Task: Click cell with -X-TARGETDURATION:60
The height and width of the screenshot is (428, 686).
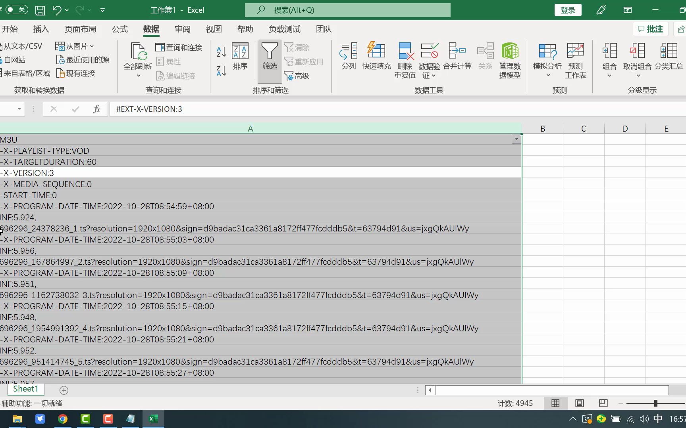Action: tap(260, 162)
